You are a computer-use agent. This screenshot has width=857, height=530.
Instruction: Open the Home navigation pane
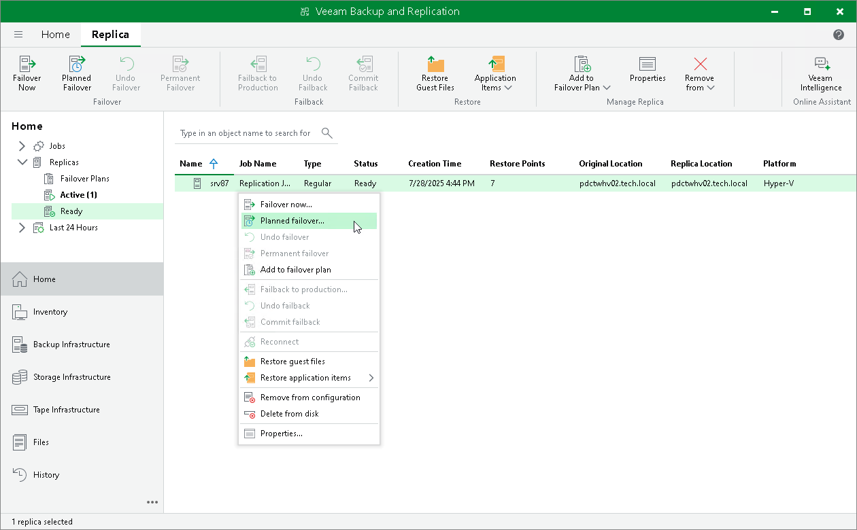point(82,279)
